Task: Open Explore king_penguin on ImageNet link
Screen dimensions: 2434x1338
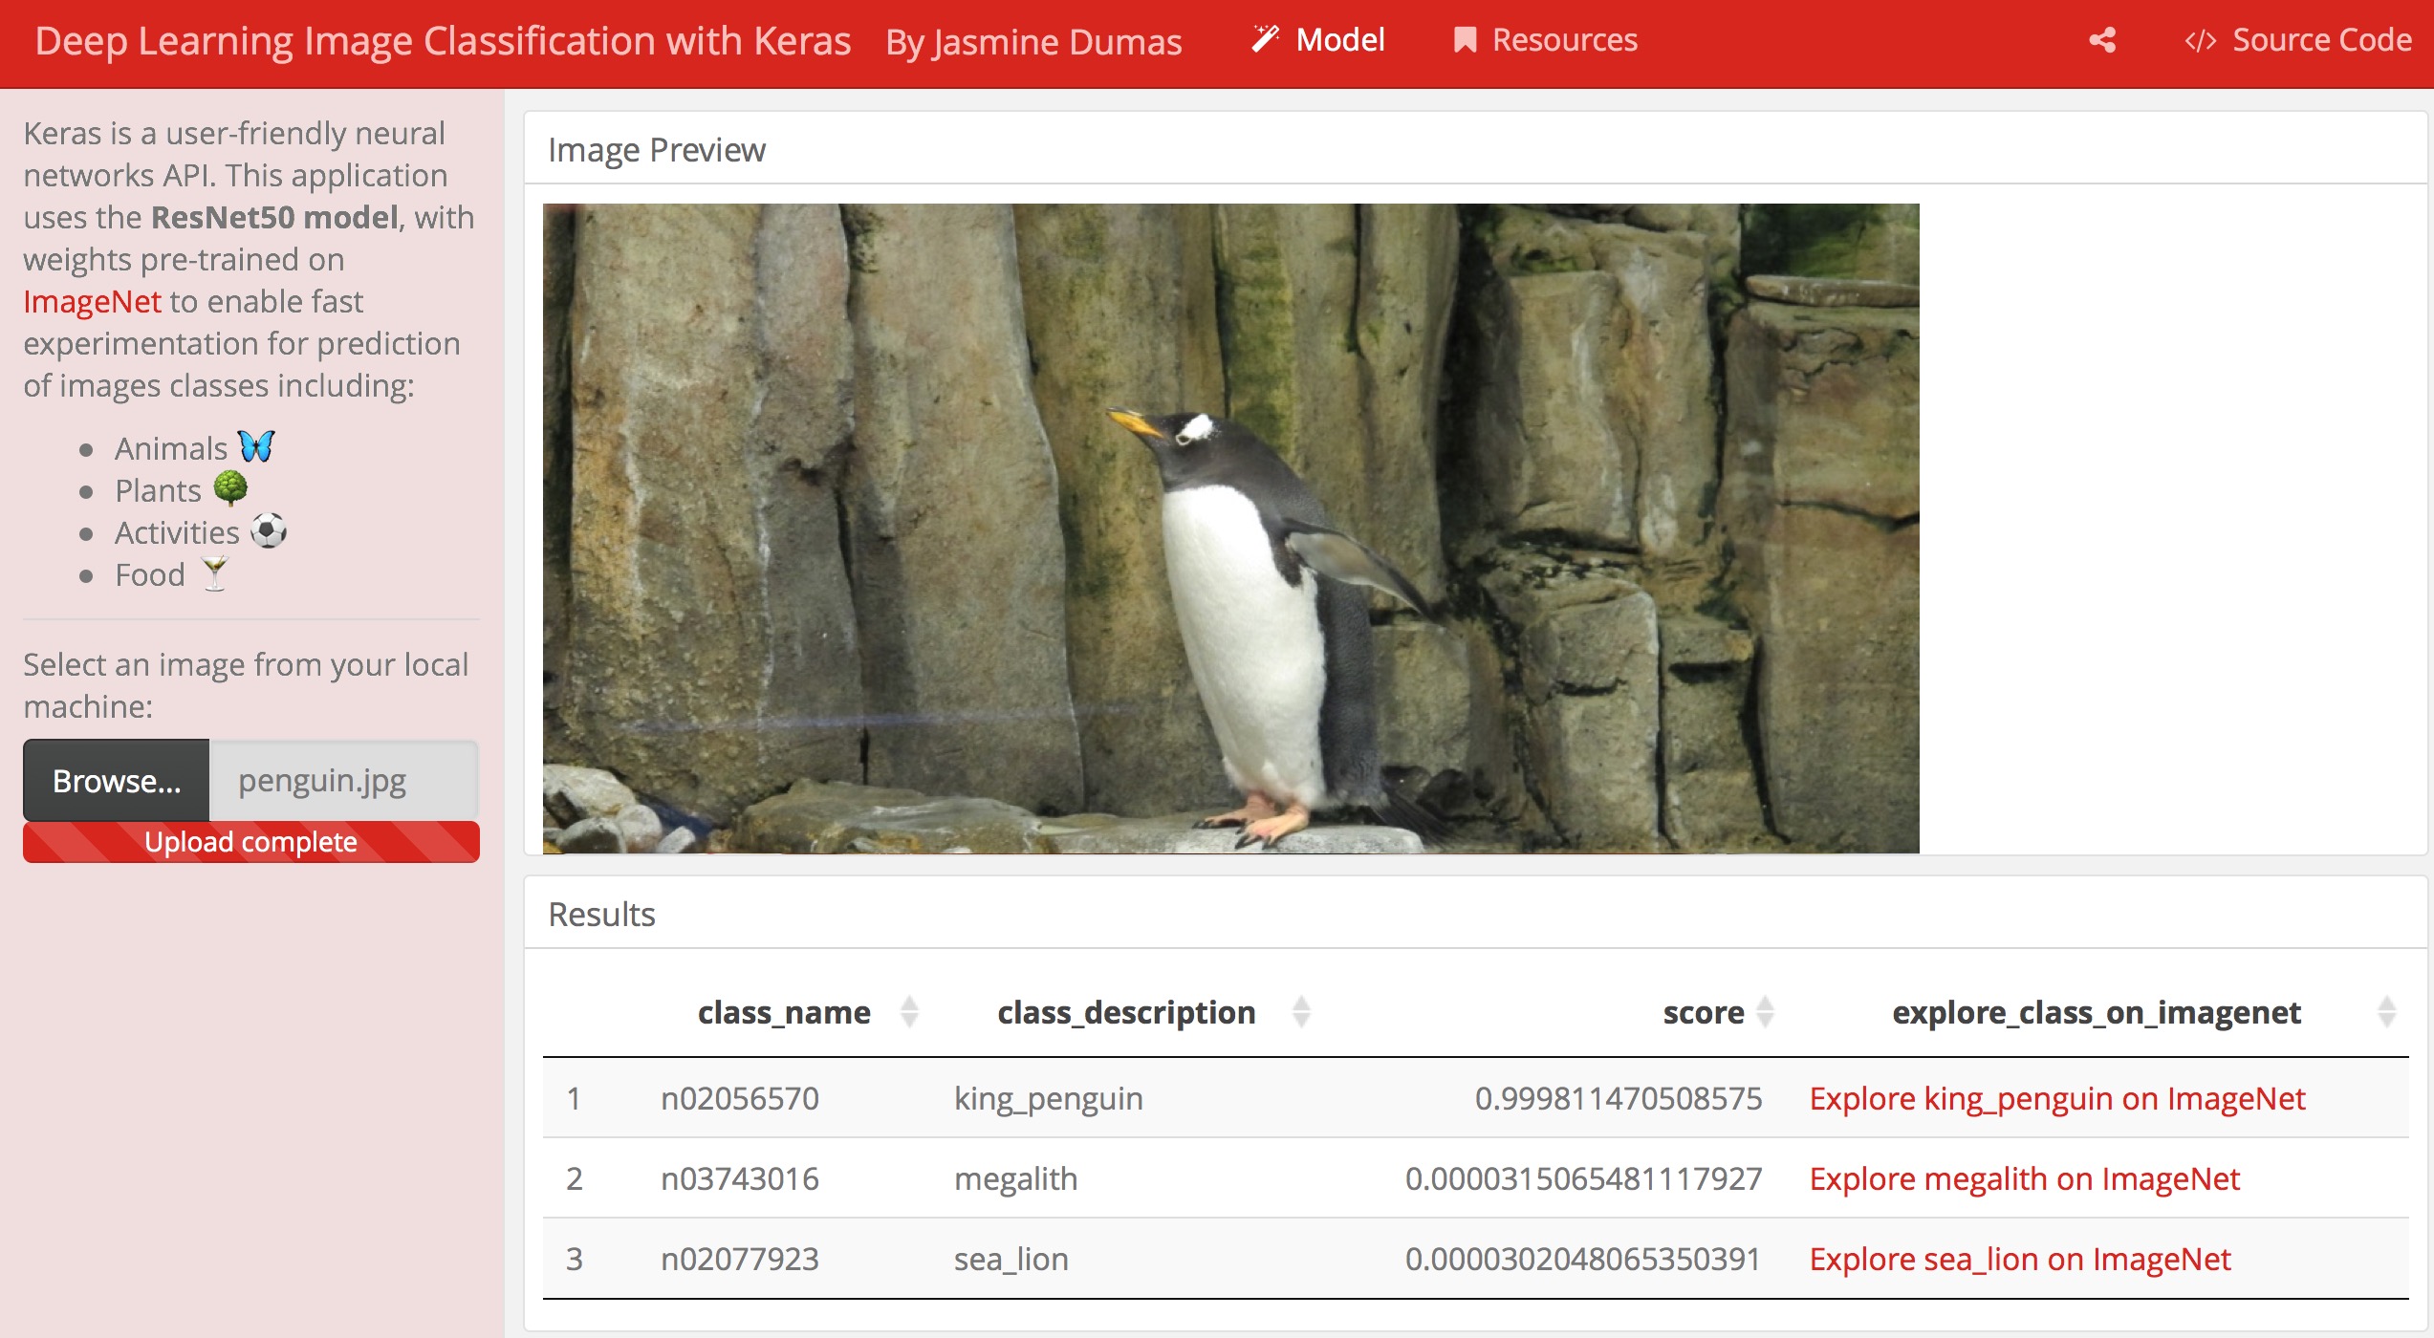Action: [2057, 1099]
